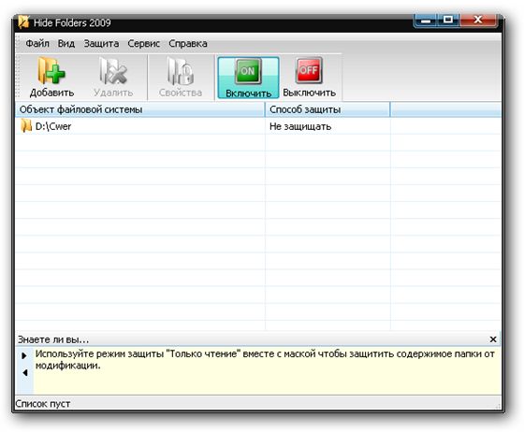Viewport: 524px width, 432px height.
Task: Open the Защита menu
Action: tap(101, 43)
